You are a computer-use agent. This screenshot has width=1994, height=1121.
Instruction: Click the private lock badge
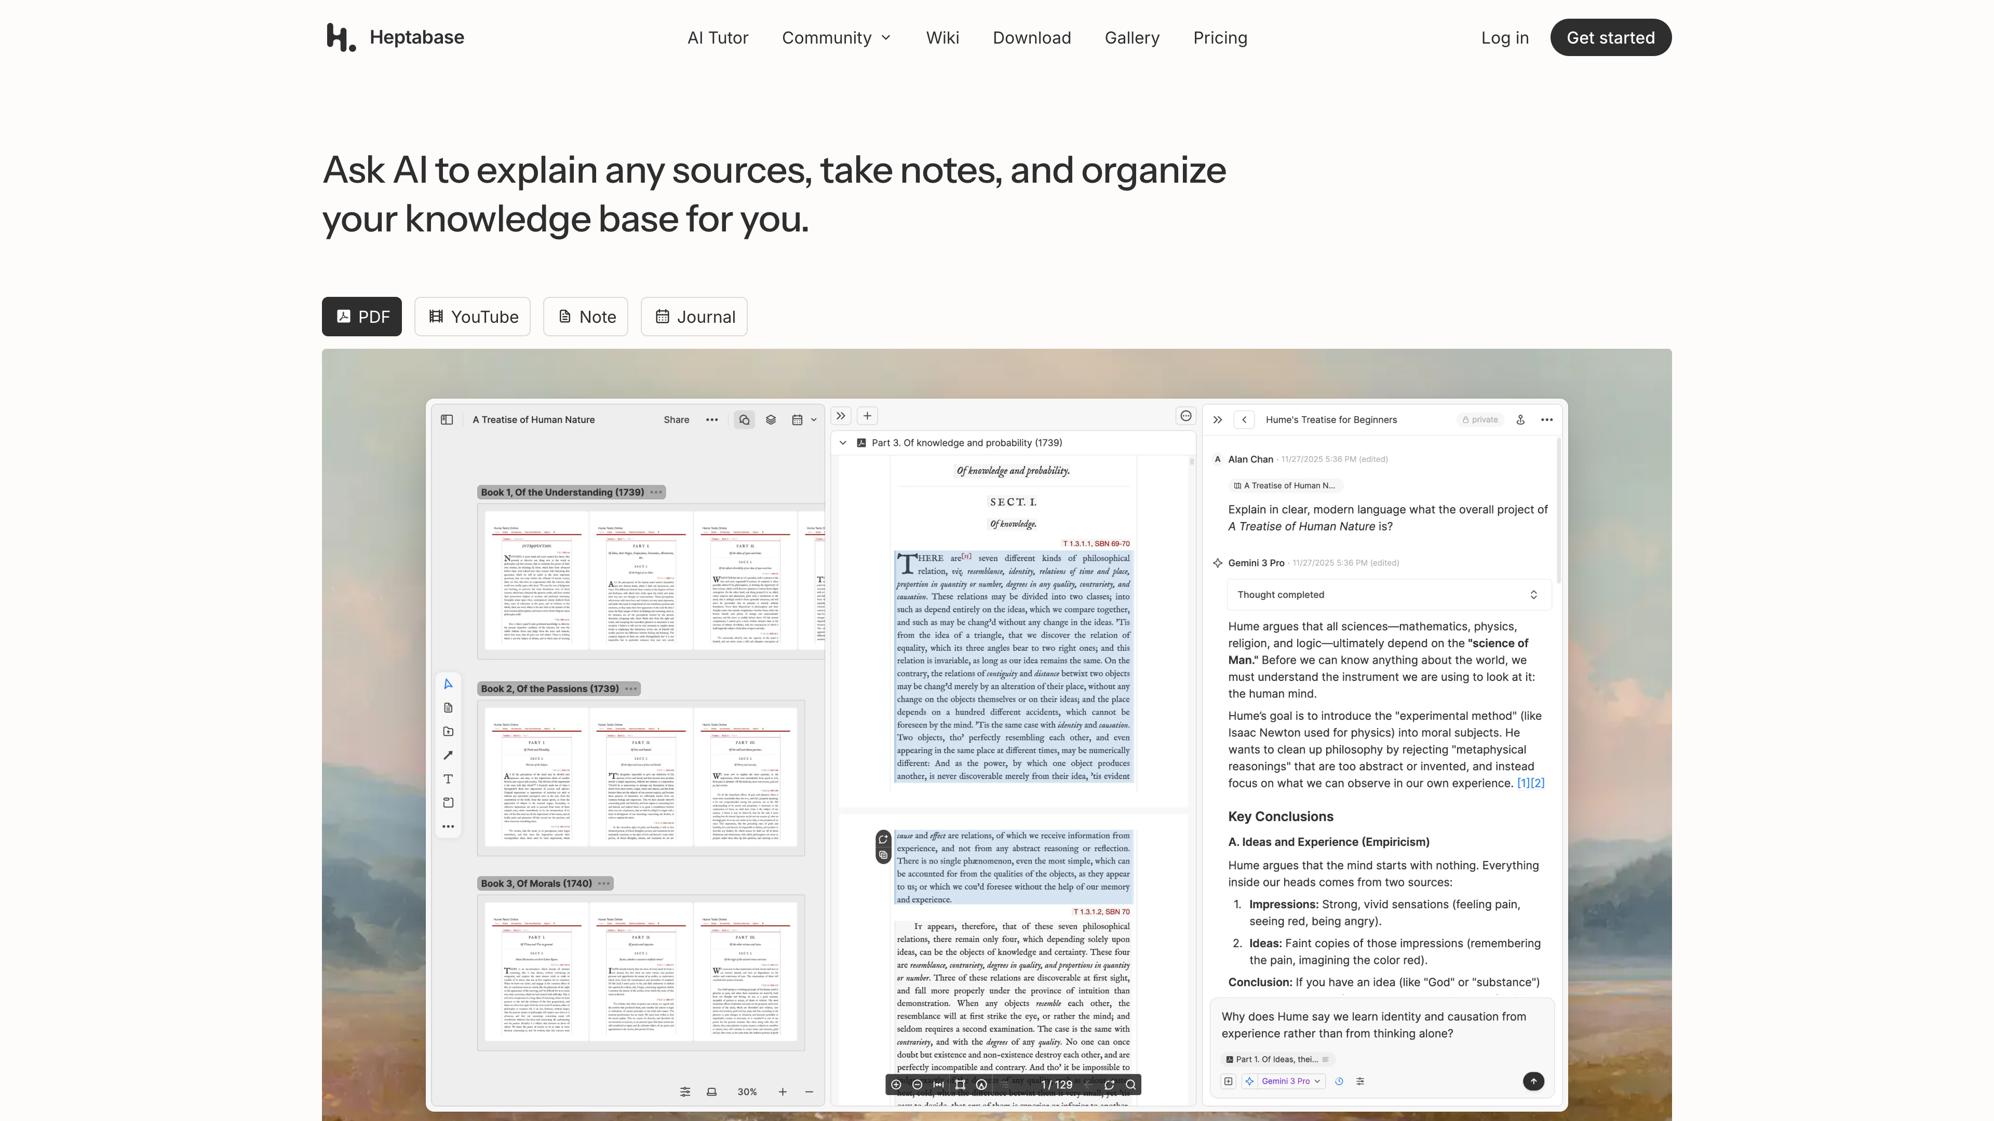[1480, 419]
